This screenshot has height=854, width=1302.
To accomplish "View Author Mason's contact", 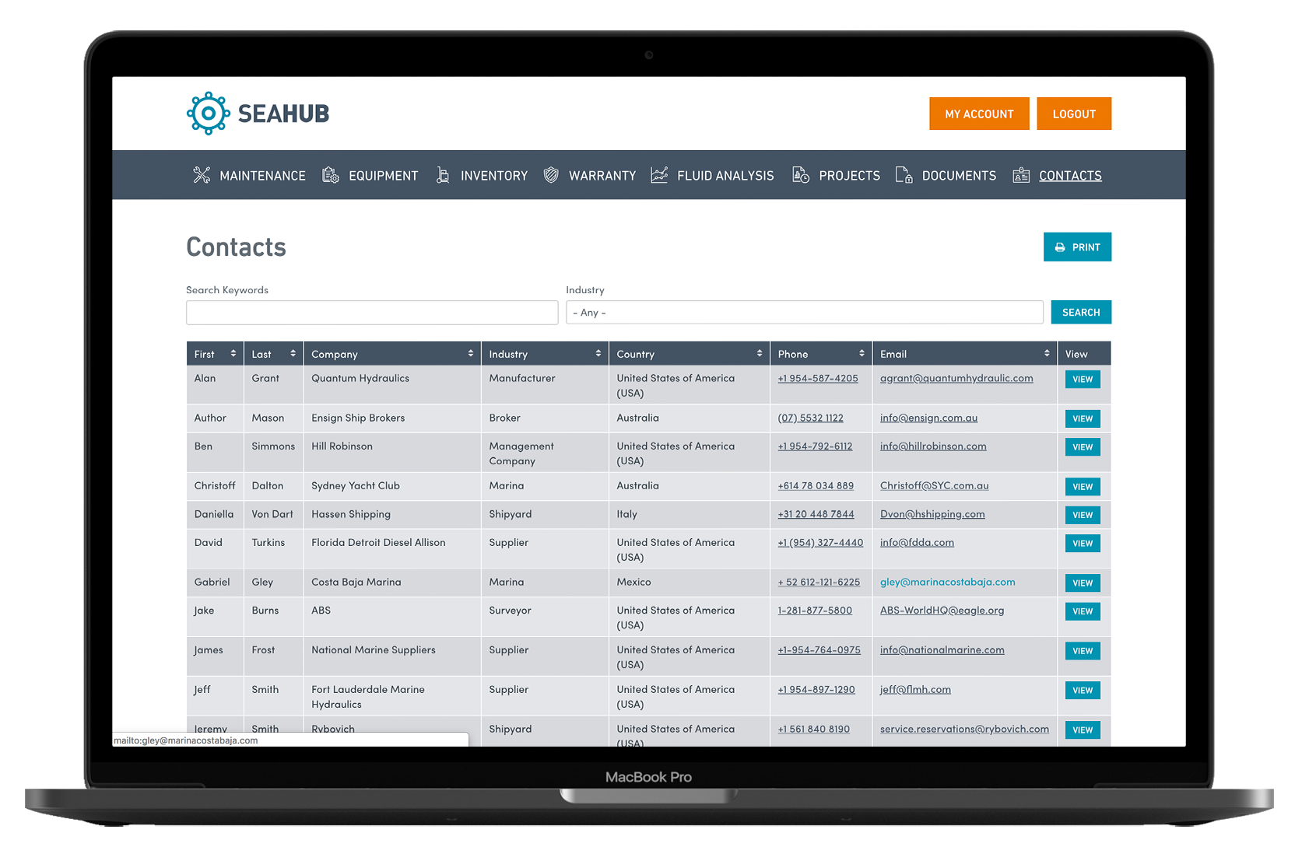I will 1083,418.
